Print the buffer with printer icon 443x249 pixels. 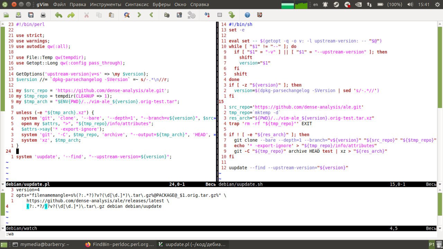(43, 15)
